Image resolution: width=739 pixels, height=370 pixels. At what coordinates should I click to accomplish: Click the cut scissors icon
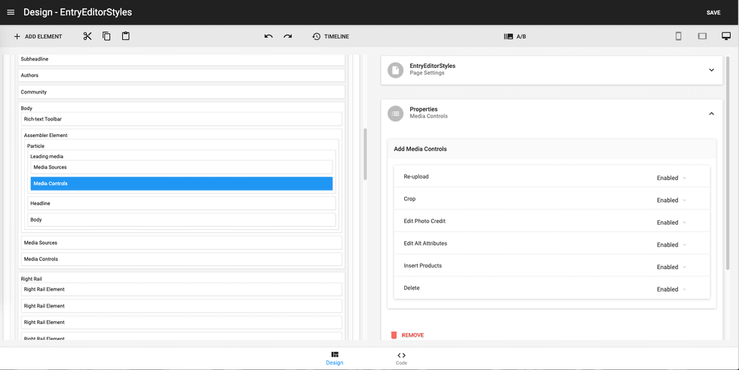click(87, 36)
